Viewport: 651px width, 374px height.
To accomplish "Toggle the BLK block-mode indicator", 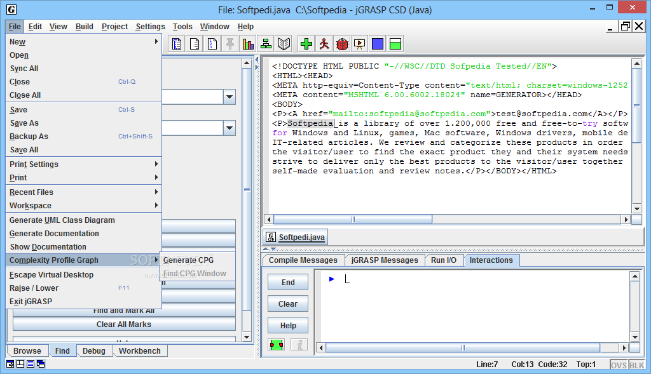I will (x=636, y=365).
